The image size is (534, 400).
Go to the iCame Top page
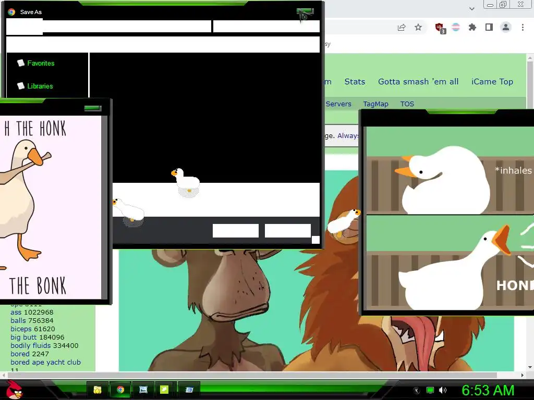click(492, 82)
